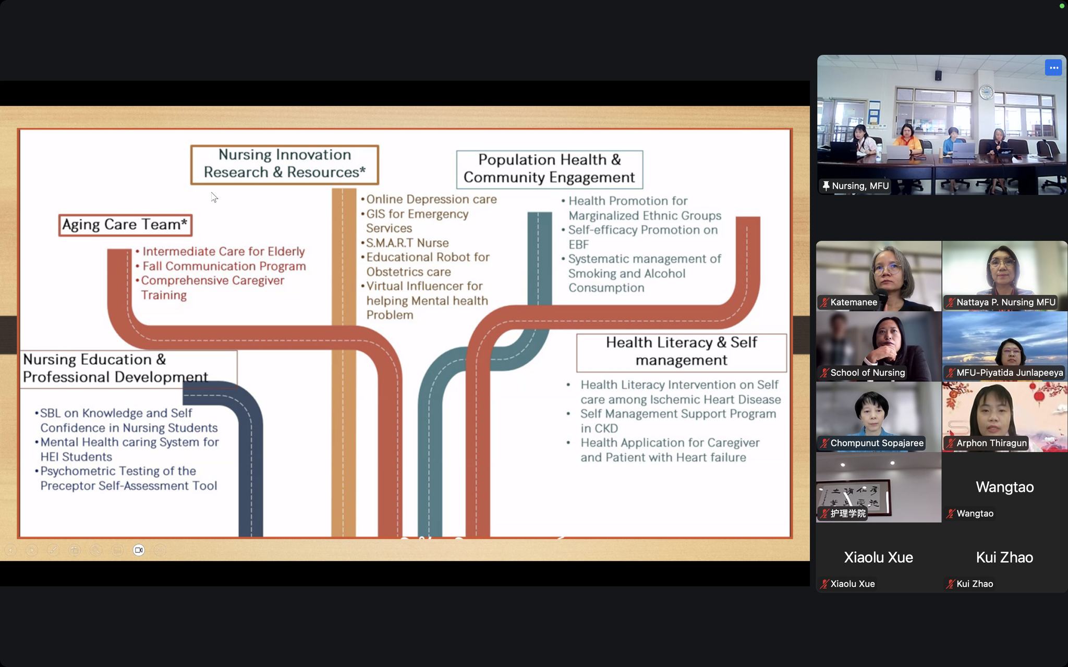Toggle the white camera icon on slide

139,550
